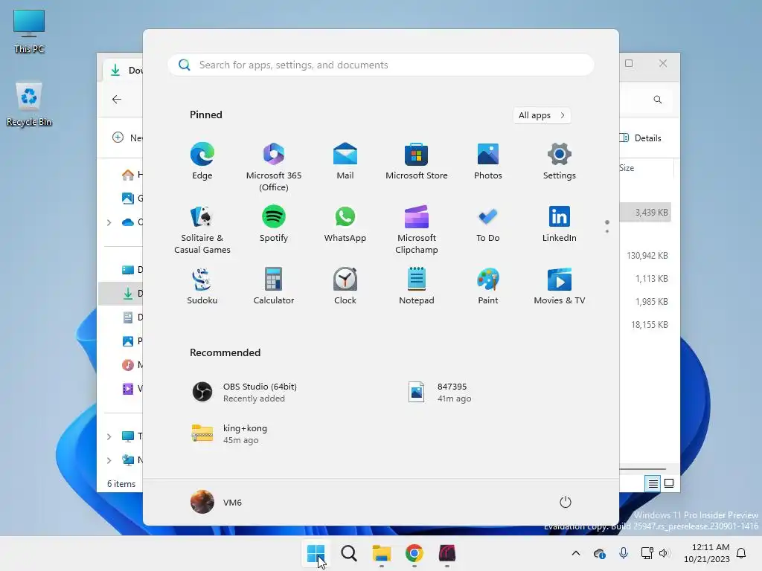Sort by the Size column in Explorer

627,168
